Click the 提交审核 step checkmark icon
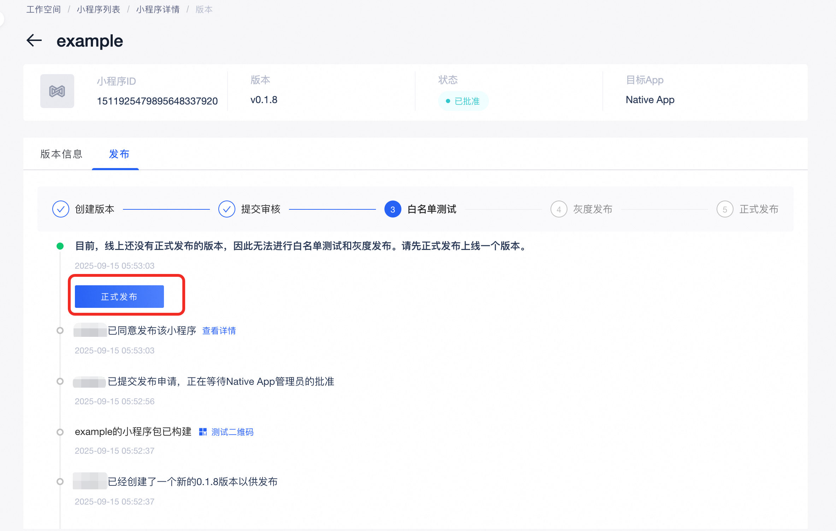The height and width of the screenshot is (531, 836). 226,209
